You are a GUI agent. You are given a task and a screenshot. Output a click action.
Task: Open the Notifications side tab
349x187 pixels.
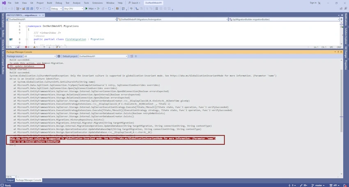(346, 19)
